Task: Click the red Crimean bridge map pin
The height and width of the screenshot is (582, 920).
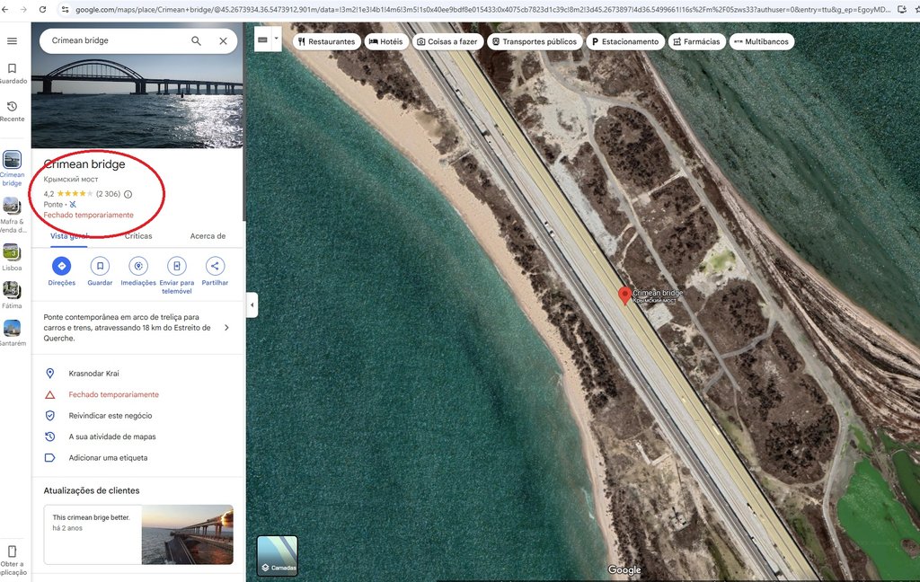Action: 625,295
